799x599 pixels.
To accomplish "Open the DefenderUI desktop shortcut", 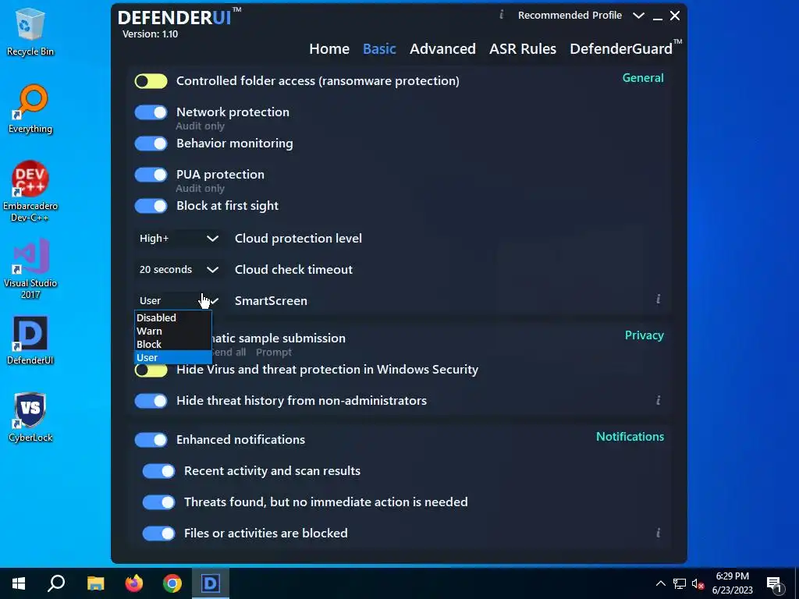I will [x=30, y=340].
